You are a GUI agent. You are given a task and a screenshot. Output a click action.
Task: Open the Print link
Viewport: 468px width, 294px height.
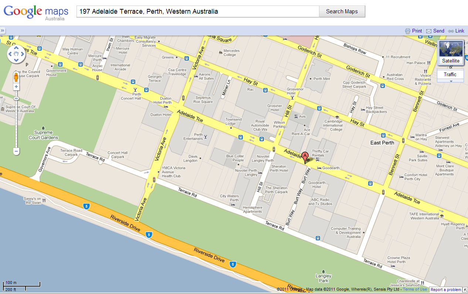click(414, 31)
